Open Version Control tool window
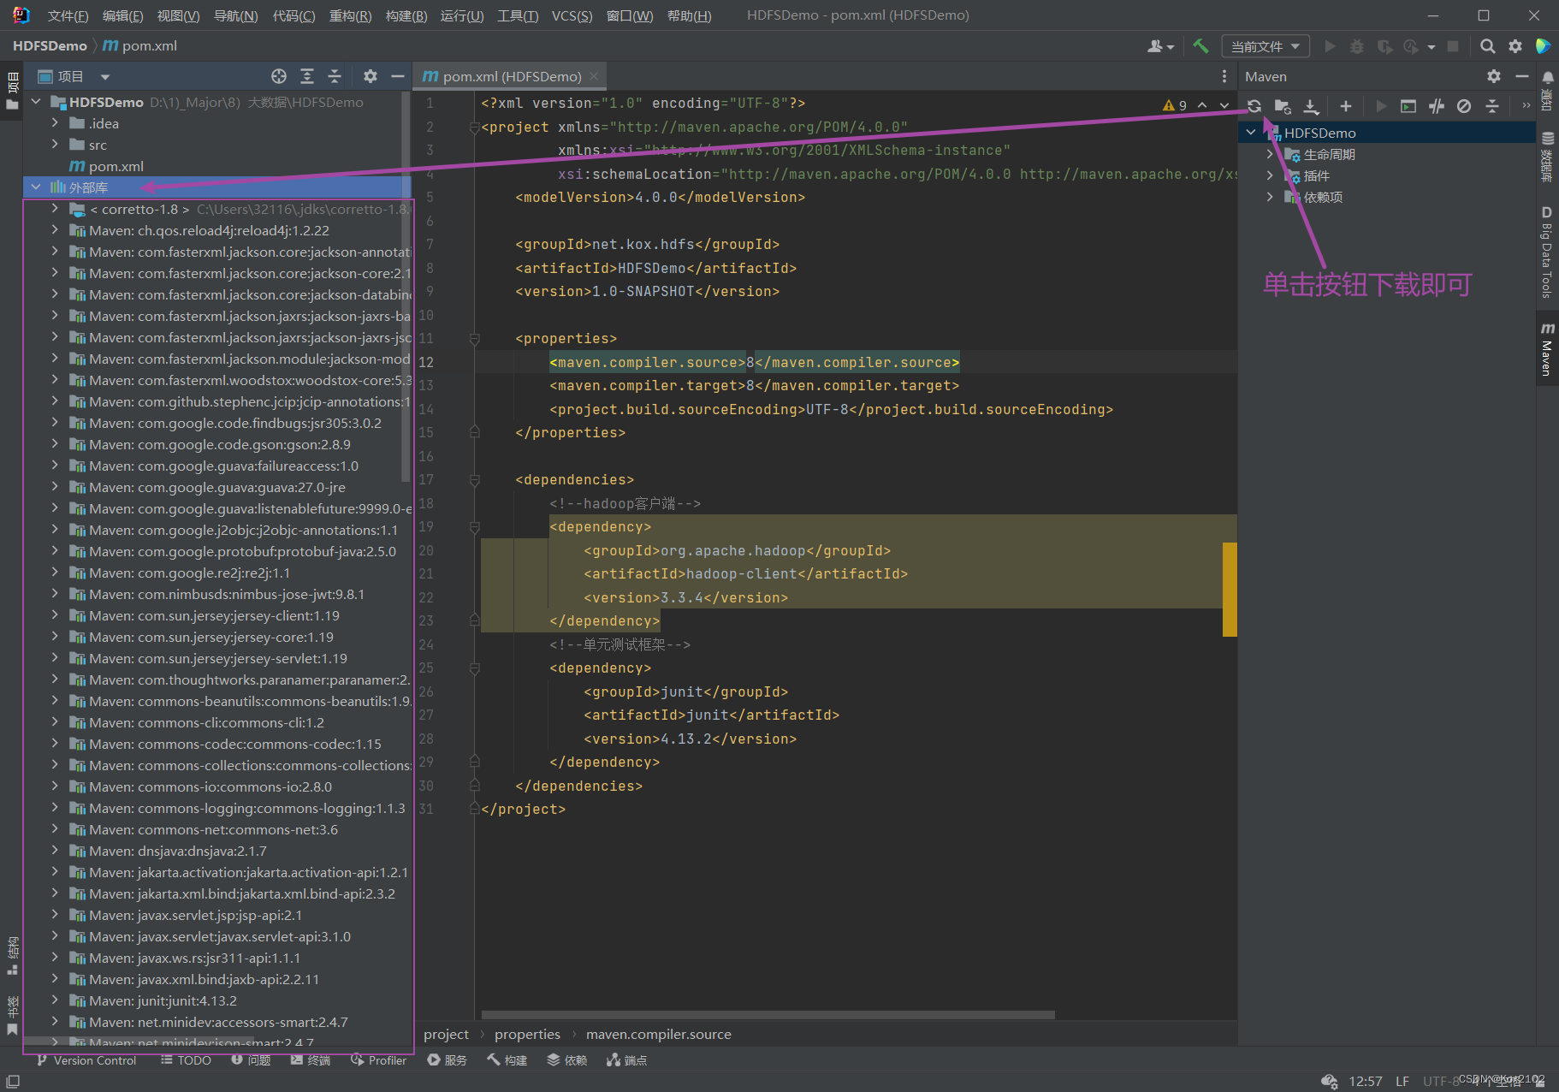This screenshot has height=1092, width=1559. [x=86, y=1060]
